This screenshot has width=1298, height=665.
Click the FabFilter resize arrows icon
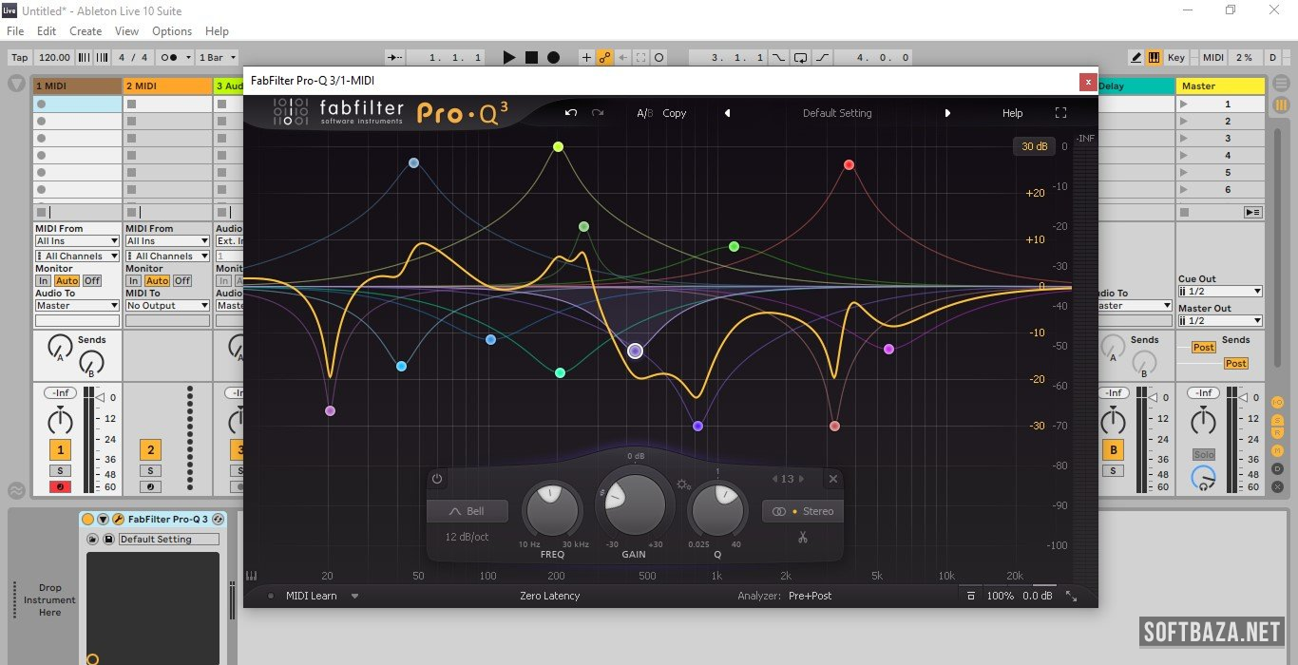point(1071,596)
